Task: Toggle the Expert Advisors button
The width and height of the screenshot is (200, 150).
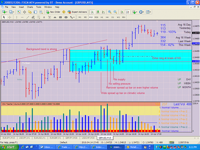Action: [x=77, y=12]
